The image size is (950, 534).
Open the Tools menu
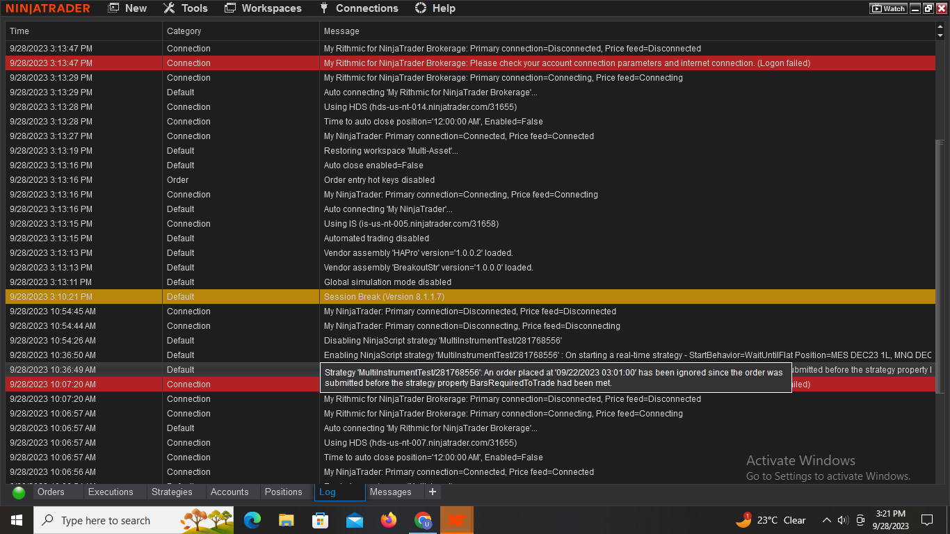[x=185, y=8]
